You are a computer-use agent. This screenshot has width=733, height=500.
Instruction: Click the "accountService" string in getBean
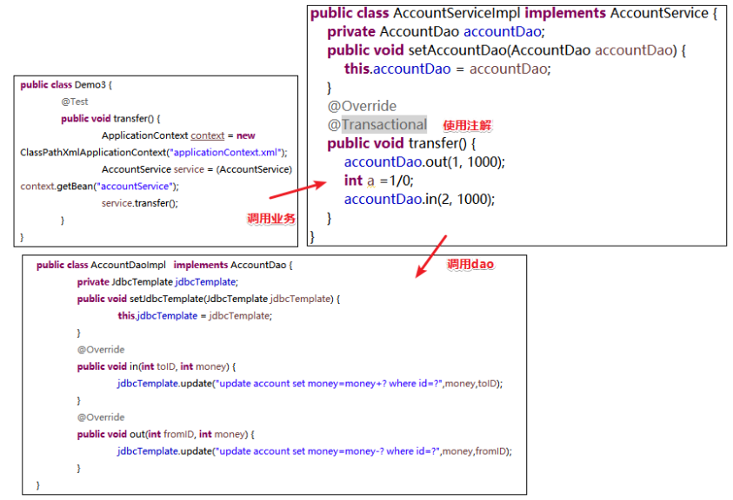coord(136,187)
